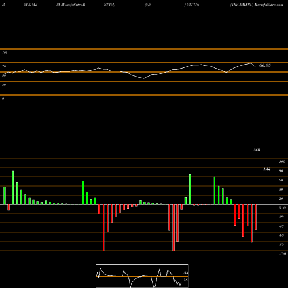Click the histogram axis label 40
Screen dimensions: 288x288
tap(281, 190)
